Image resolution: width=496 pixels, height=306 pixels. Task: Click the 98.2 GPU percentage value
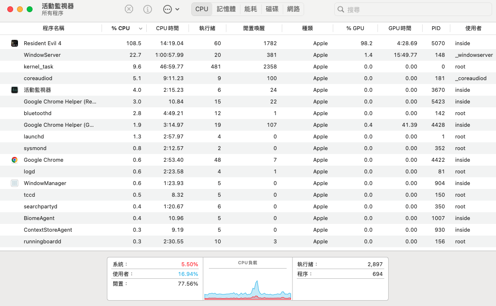pyautogui.click(x=366, y=43)
